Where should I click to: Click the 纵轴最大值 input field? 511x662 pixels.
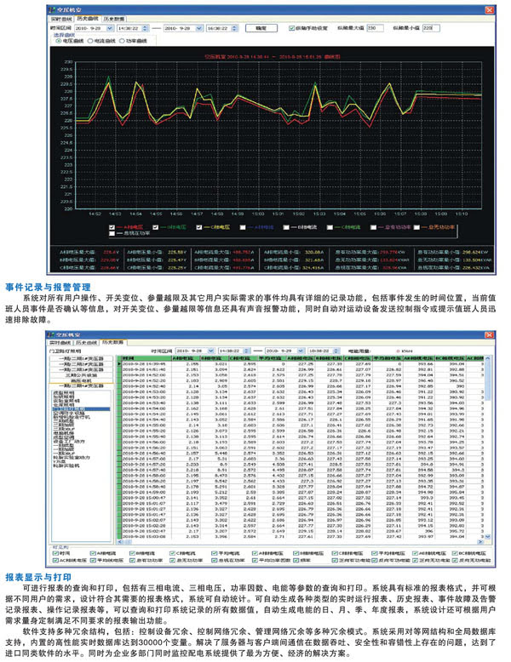pyautogui.click(x=377, y=28)
